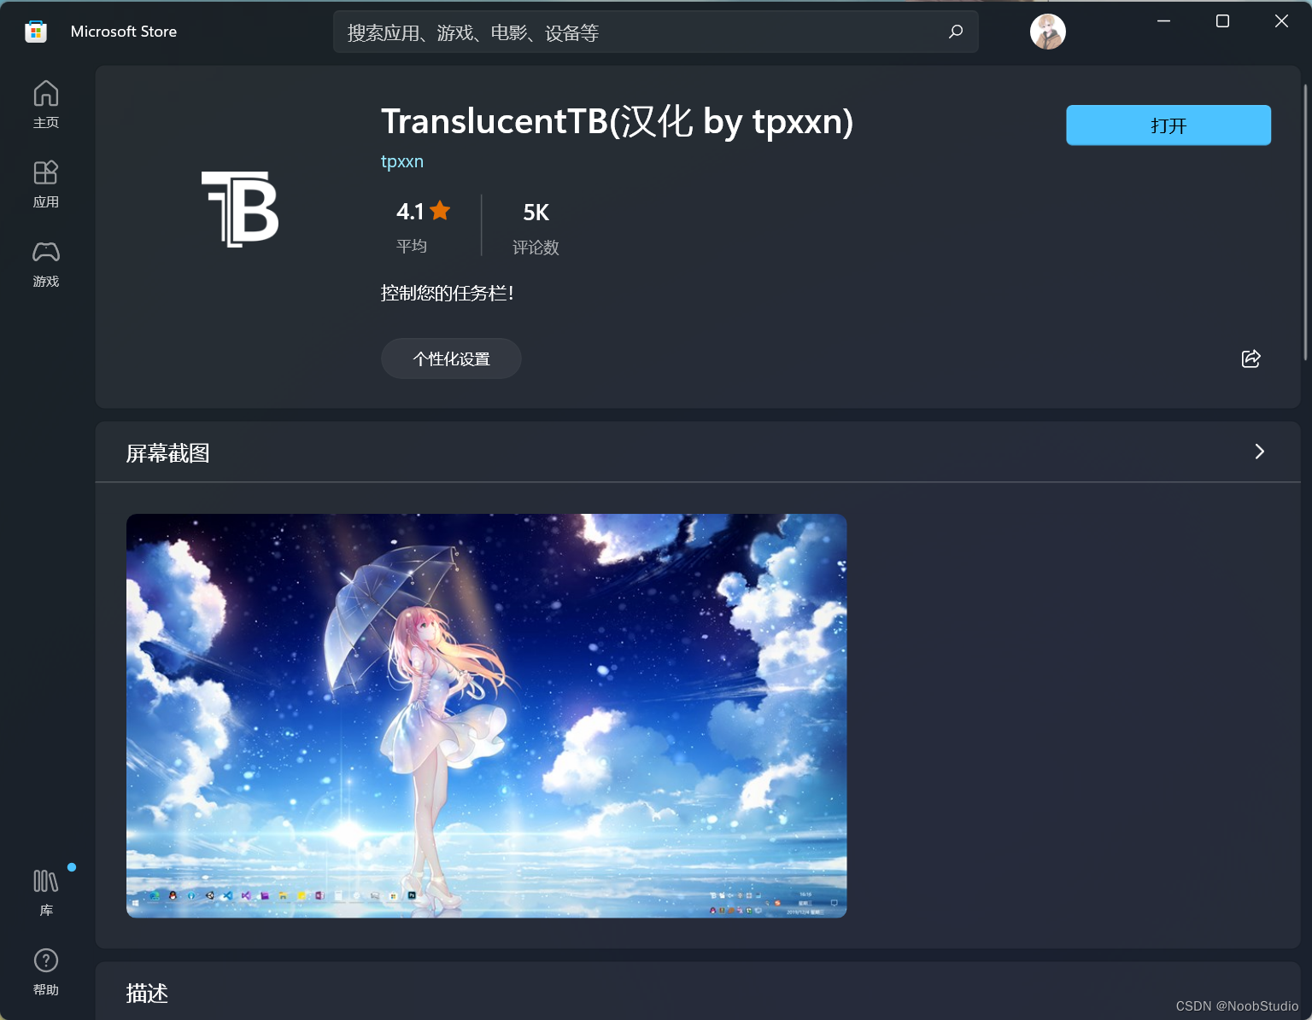Image resolution: width=1312 pixels, height=1020 pixels.
Task: Click the search magnifier icon
Action: pos(956,32)
